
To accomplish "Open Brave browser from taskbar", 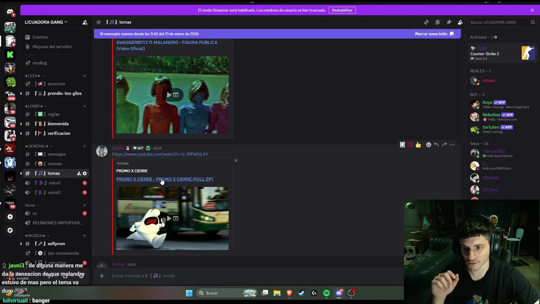I will [x=289, y=293].
